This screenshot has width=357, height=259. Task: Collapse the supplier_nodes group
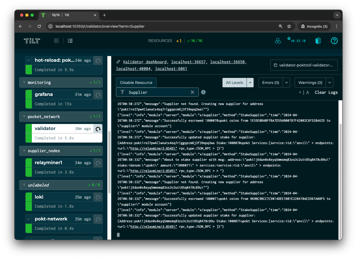click(61, 151)
